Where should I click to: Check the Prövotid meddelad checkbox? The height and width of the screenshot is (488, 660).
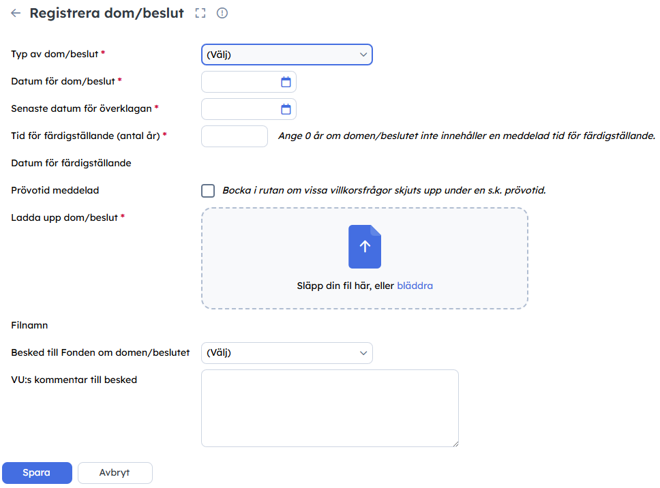pos(208,191)
